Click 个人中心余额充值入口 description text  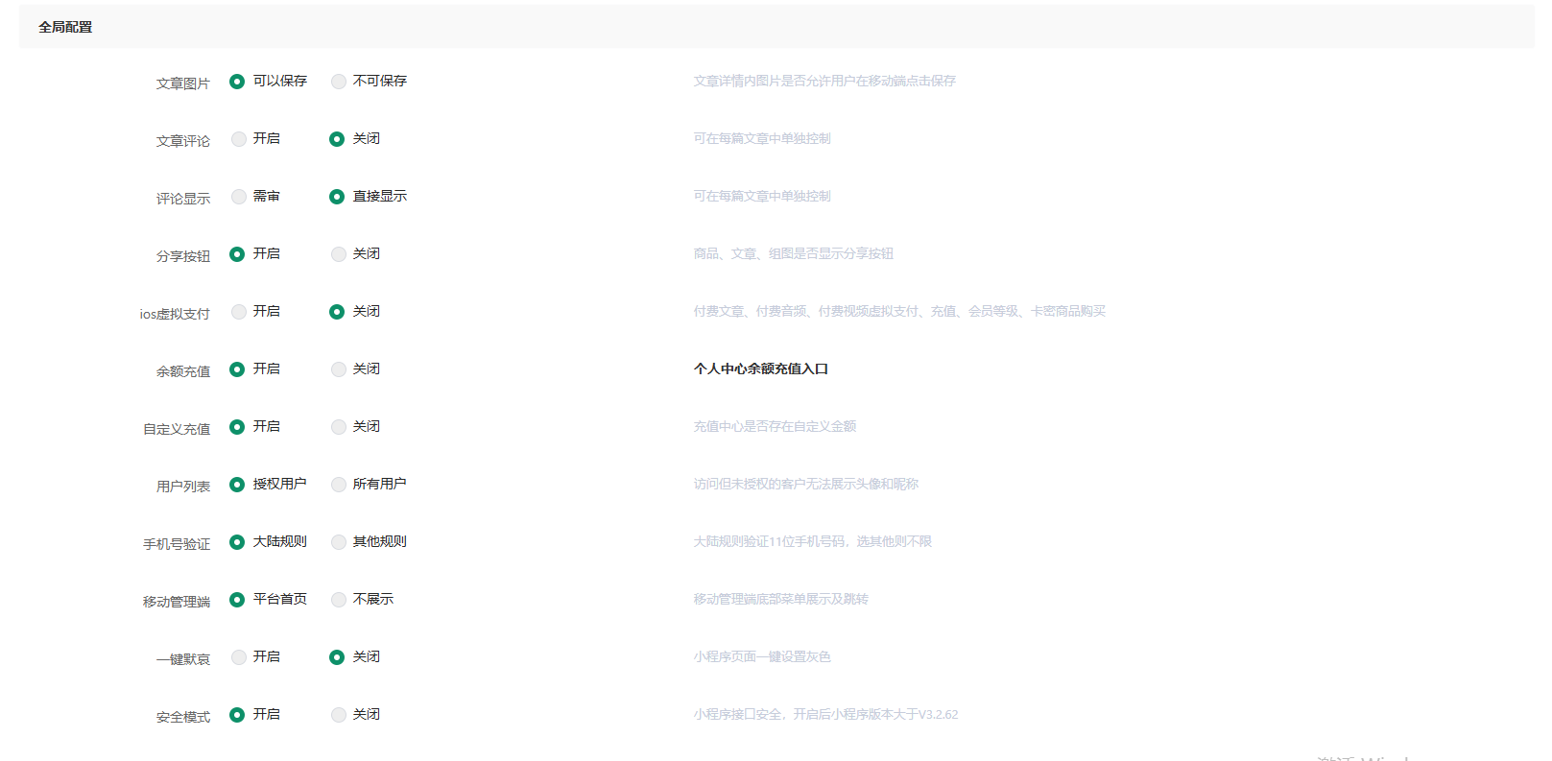[760, 369]
